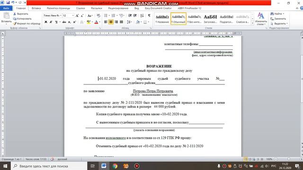303x170 pixels.
Task: Switch to the Рецензирование tab
Action: tap(118, 8)
